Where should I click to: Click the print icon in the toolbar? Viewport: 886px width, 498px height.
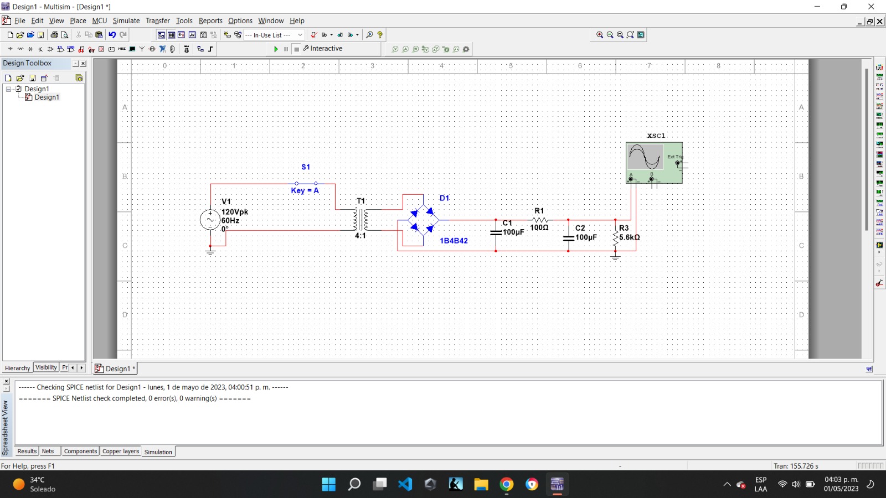54,35
